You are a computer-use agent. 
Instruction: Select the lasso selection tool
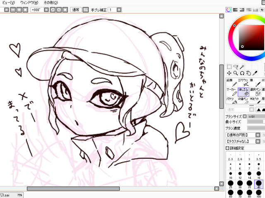(x=236, y=67)
